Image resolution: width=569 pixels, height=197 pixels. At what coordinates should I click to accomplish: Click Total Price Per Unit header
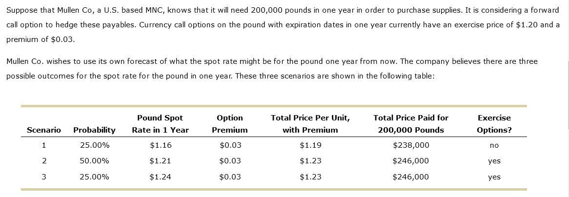(x=310, y=124)
